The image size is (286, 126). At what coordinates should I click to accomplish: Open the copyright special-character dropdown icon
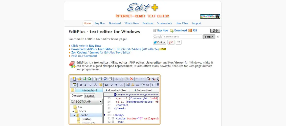[148, 84]
